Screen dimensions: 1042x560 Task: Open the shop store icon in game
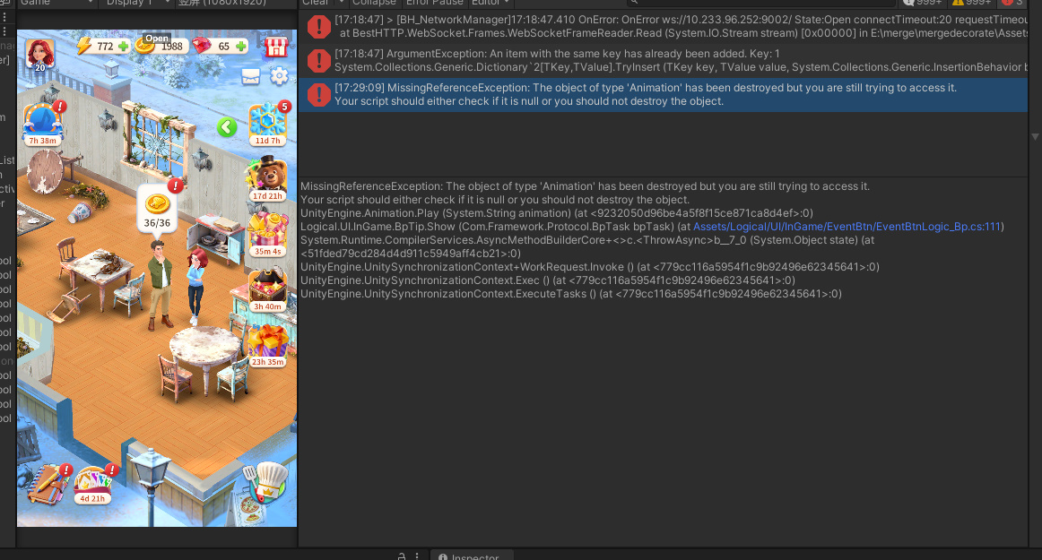(x=276, y=46)
